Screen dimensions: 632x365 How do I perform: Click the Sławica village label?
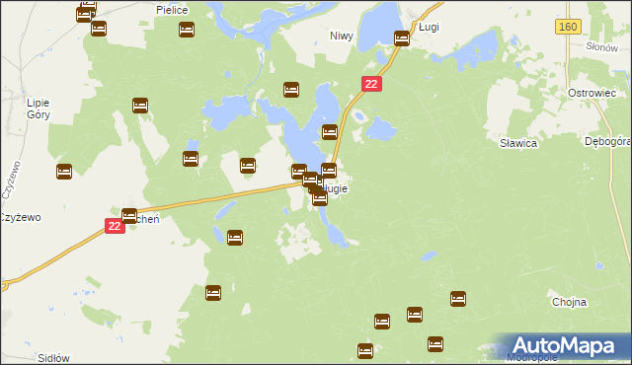518,143
